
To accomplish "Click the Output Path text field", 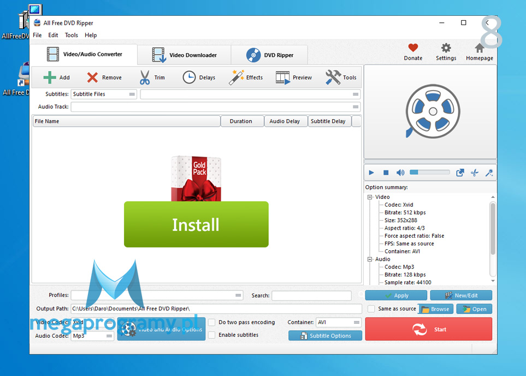I will (x=216, y=309).
